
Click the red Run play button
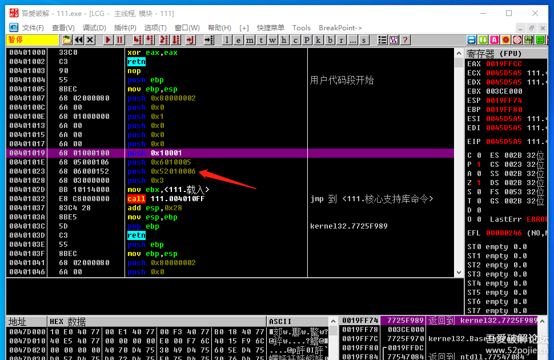(x=108, y=40)
